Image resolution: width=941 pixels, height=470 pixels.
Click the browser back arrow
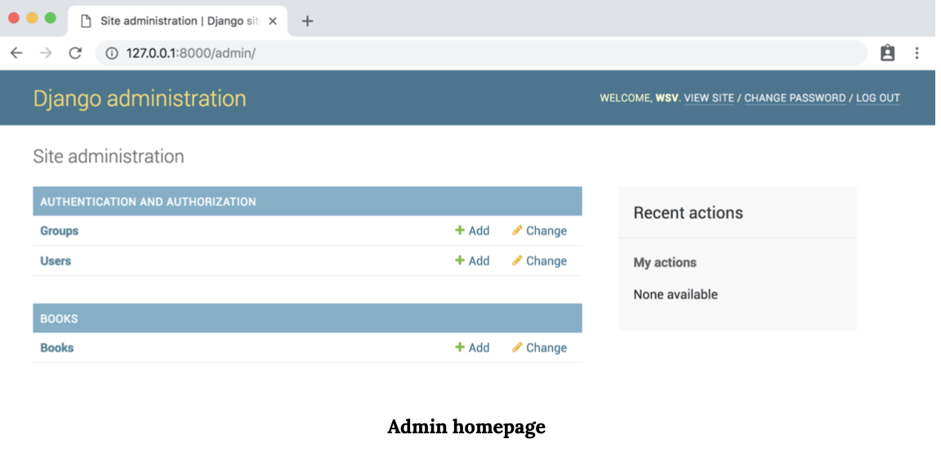tap(16, 53)
